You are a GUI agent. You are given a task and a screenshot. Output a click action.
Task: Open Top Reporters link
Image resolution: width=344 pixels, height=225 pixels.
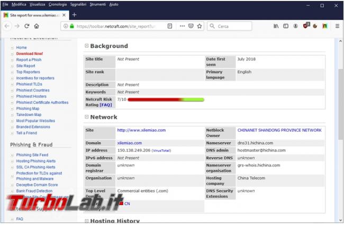(28, 72)
